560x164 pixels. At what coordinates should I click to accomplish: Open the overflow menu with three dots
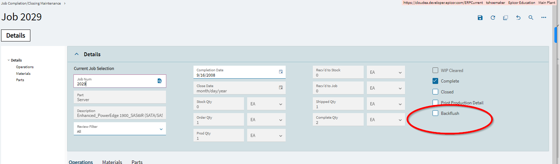[x=544, y=18]
